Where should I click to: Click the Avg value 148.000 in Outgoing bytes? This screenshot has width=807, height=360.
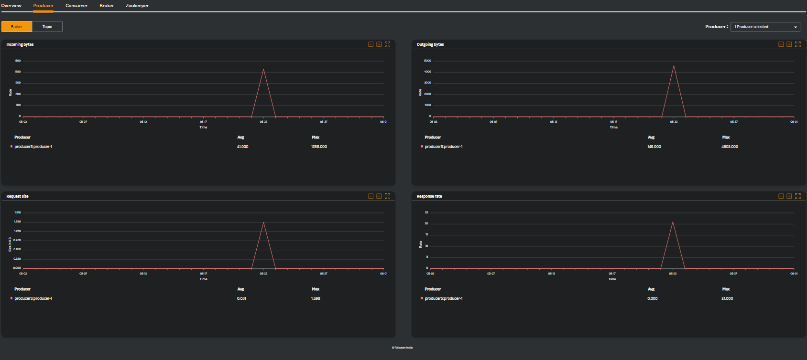point(654,147)
